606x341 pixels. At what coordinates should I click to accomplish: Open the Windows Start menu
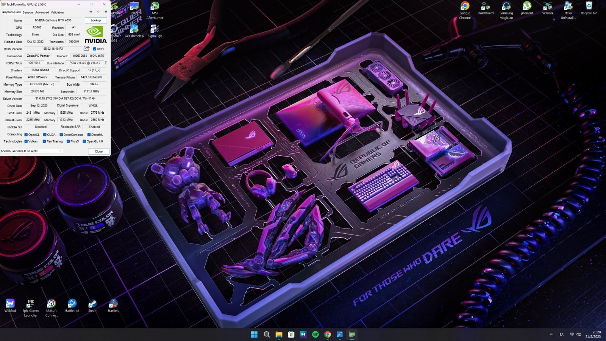[x=254, y=334]
